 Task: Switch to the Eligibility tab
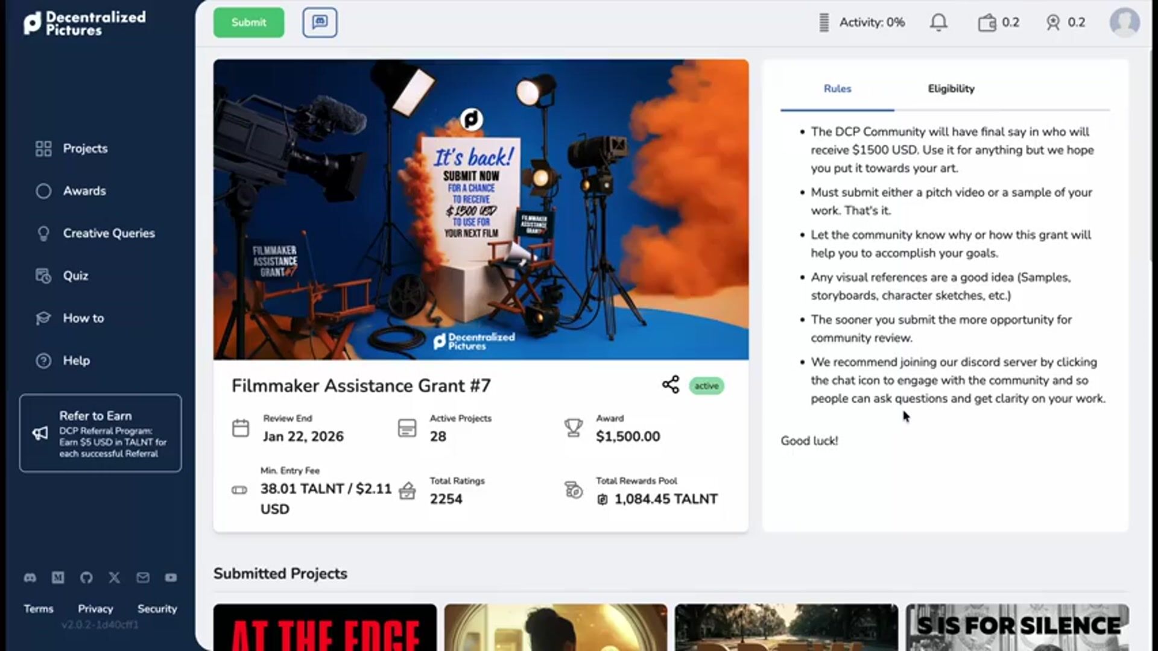[951, 89]
